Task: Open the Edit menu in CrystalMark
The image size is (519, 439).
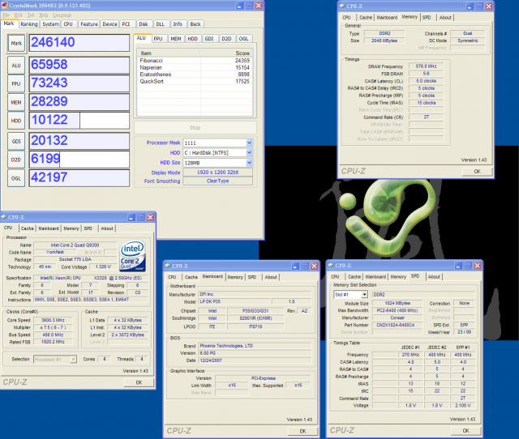Action: [19, 15]
